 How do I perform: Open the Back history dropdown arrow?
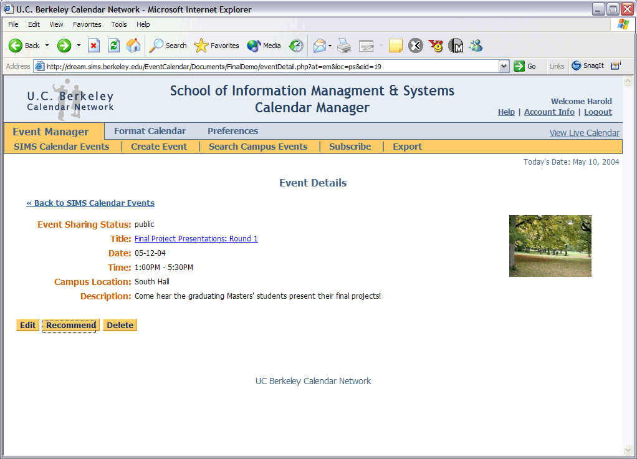click(47, 46)
